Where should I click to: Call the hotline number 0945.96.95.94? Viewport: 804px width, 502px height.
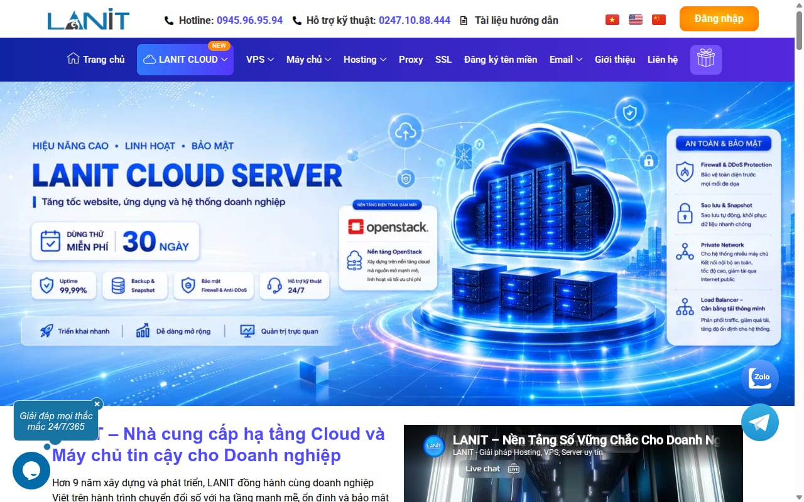[249, 20]
